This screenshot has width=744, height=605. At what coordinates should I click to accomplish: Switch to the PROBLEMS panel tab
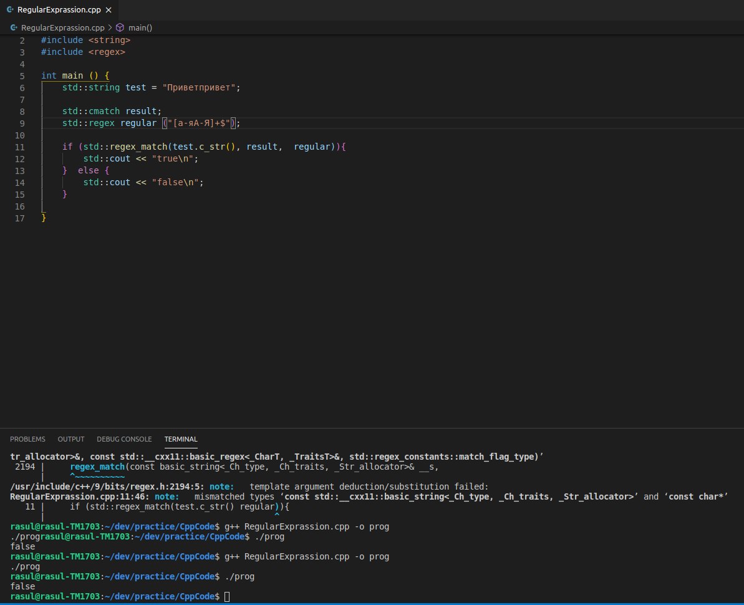[x=27, y=439]
